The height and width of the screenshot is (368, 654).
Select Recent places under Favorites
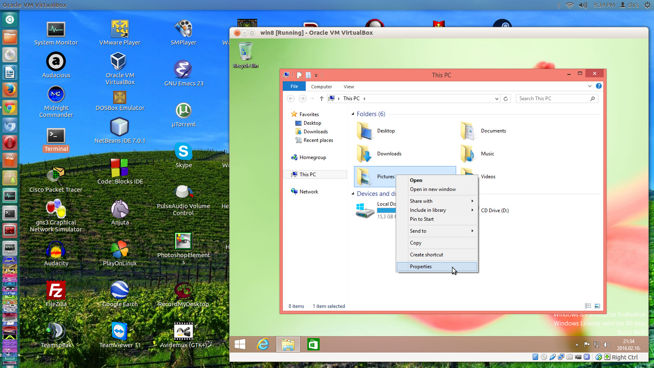(314, 140)
